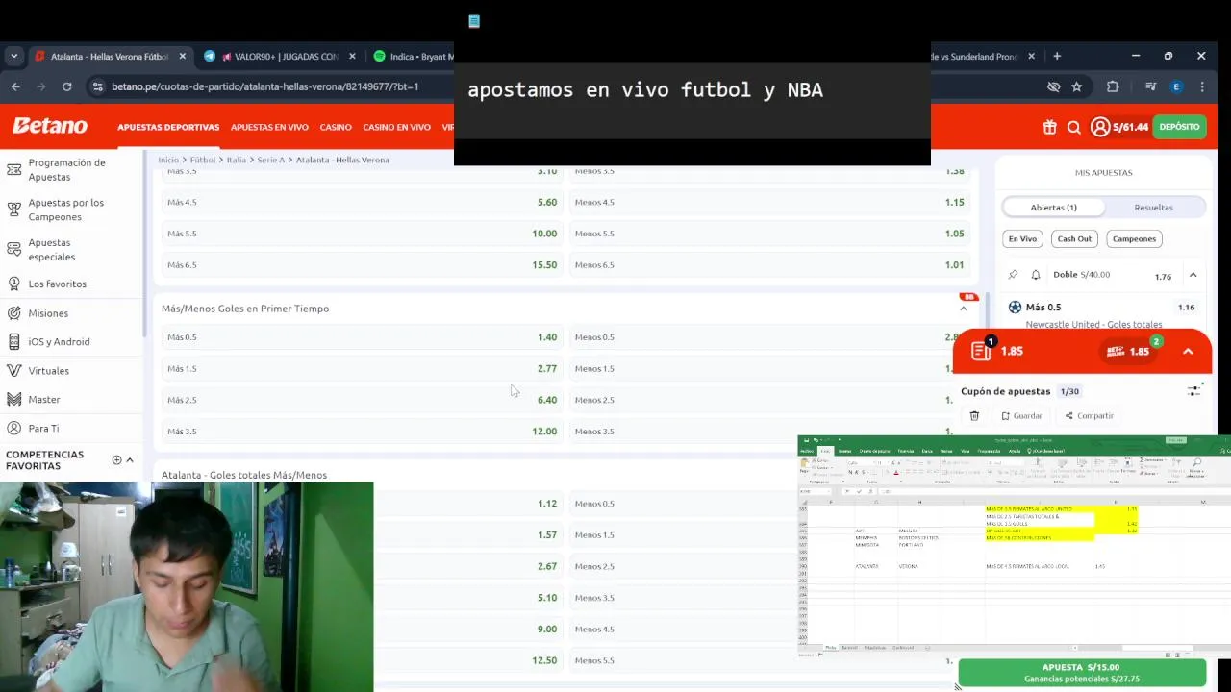Click the Betano logo
The height and width of the screenshot is (692, 1231).
click(x=50, y=126)
